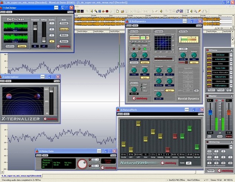
Task: Click the orange marker arrow icon in toolbar
Action: coord(103,11)
